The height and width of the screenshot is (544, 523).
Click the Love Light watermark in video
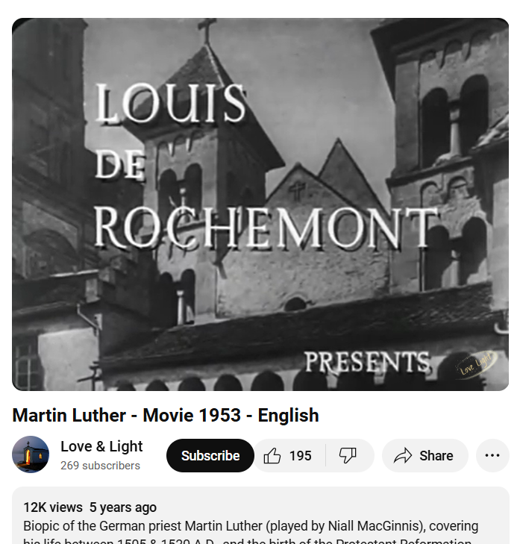476,366
